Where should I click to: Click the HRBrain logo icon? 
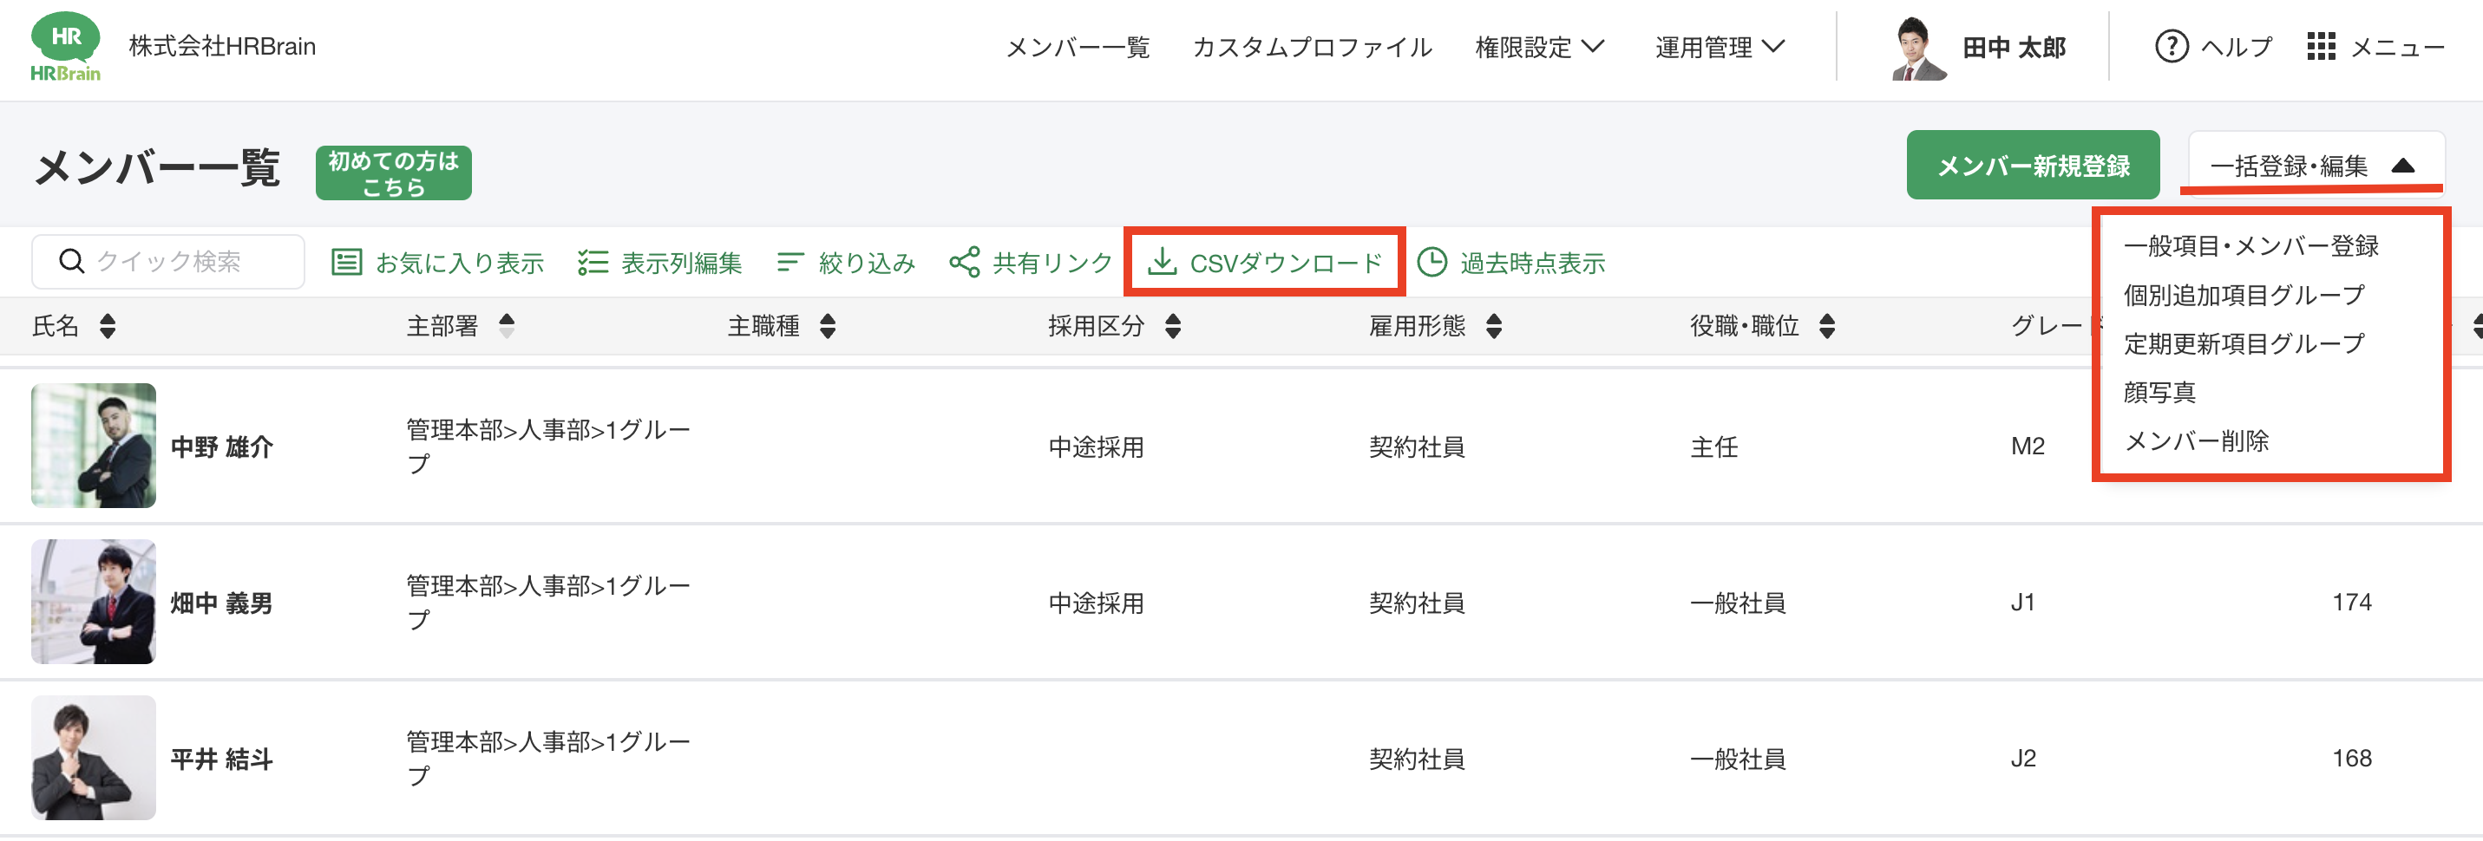pos(64,46)
